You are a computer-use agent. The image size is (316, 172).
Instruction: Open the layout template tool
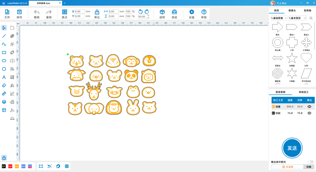click(4, 110)
